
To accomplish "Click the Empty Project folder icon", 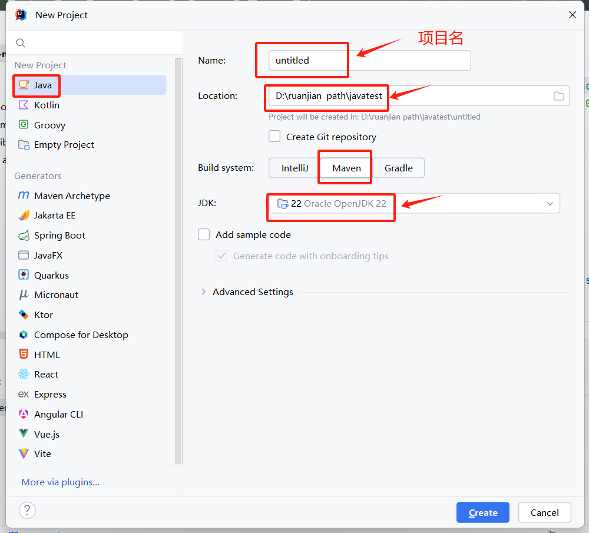I will 24,145.
